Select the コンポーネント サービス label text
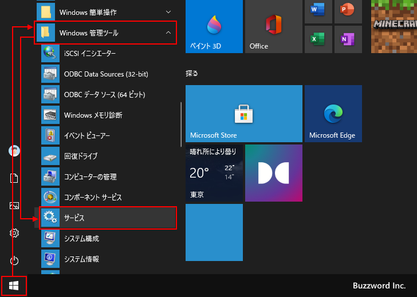The height and width of the screenshot is (297, 417). [93, 197]
